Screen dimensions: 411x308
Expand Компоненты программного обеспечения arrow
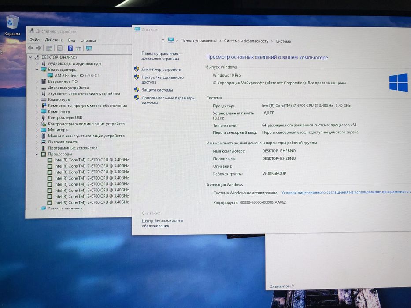37,106
